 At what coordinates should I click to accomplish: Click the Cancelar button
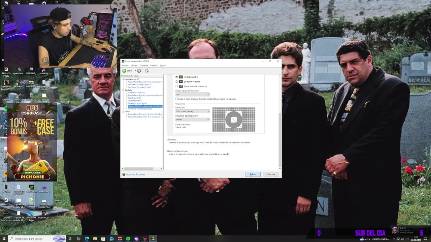click(x=271, y=174)
